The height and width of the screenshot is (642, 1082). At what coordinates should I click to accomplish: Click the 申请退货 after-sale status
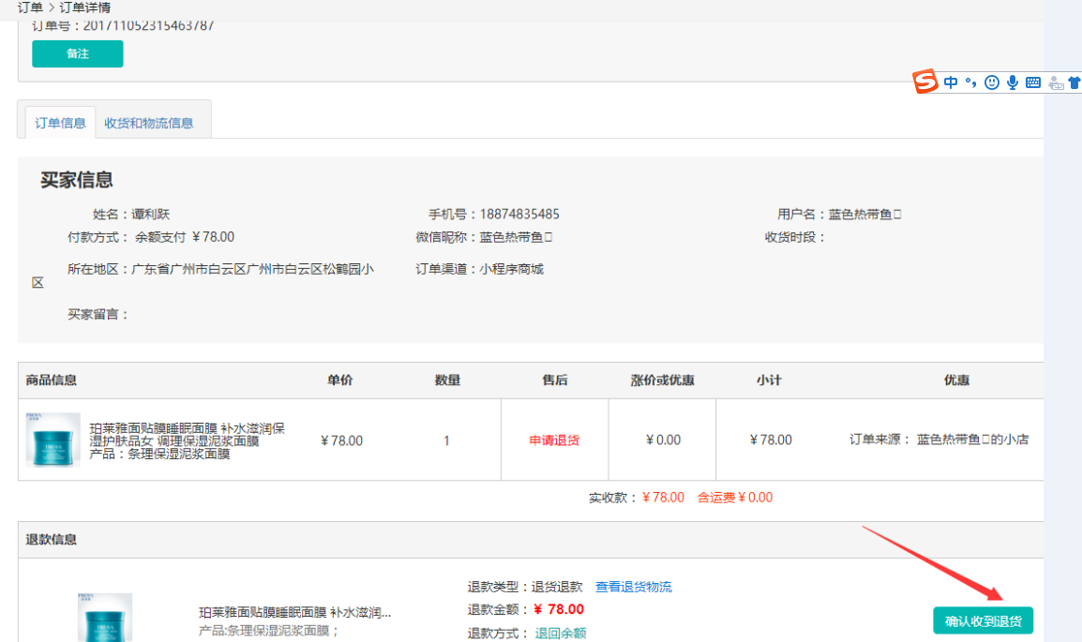tap(554, 440)
